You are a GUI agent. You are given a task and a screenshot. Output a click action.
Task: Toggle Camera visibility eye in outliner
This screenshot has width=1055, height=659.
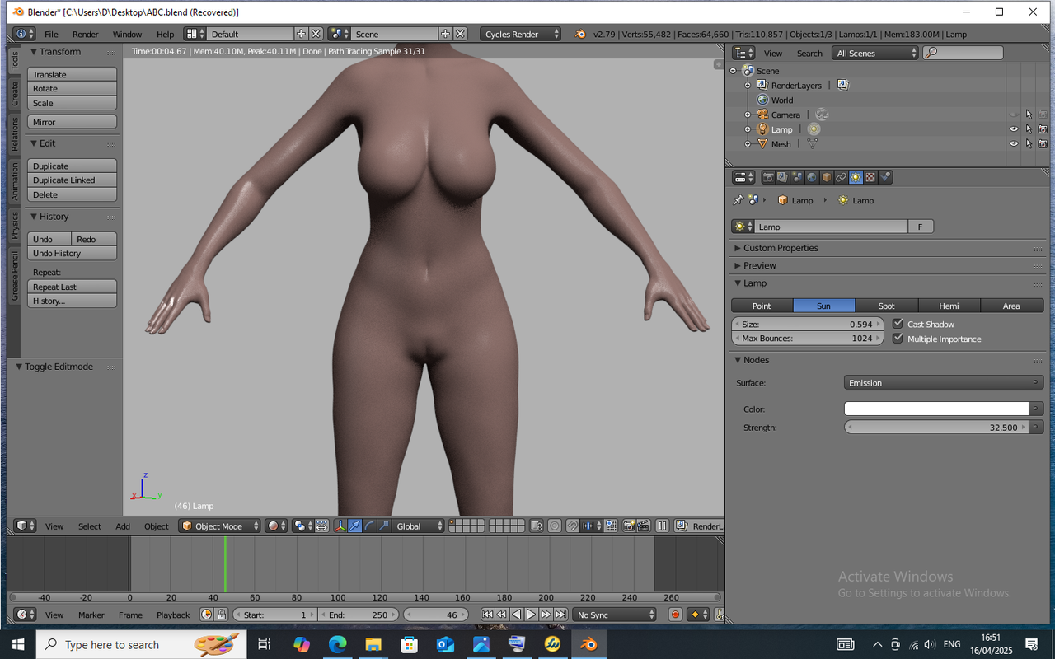tap(1014, 115)
